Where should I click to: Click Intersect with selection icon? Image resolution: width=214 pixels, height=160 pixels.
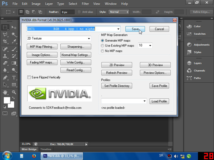point(40,12)
